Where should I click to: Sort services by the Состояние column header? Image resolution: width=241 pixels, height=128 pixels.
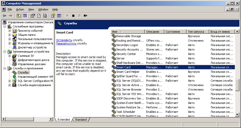click(175, 32)
